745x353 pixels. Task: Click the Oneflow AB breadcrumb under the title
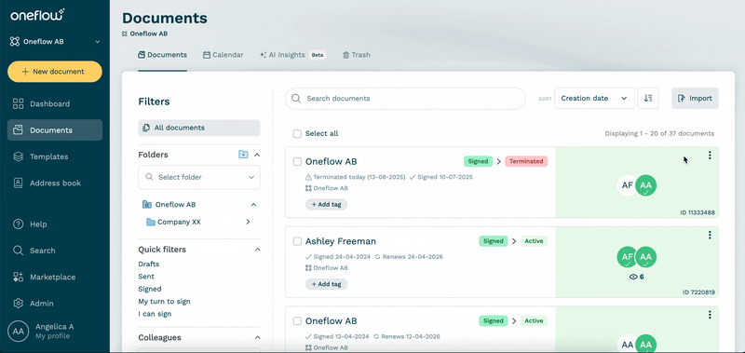tap(145, 34)
